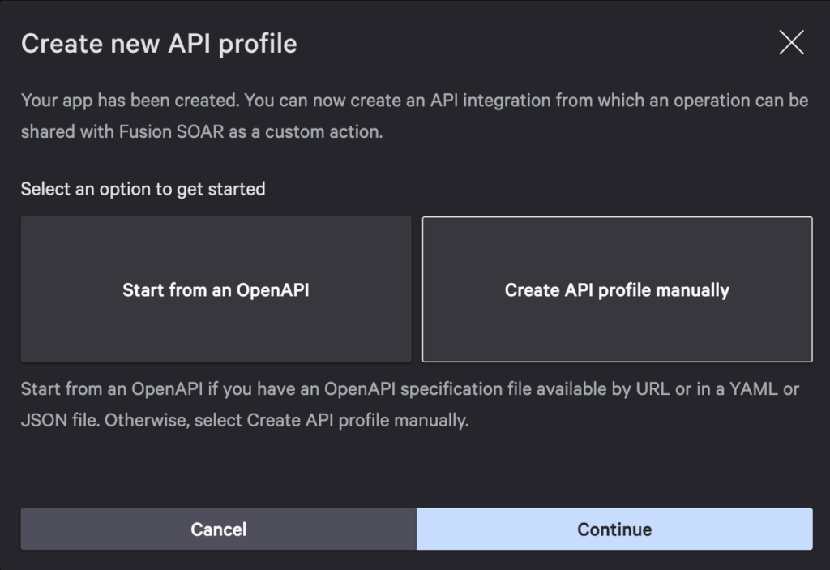Click the Continue button
Image resolution: width=830 pixels, height=570 pixels.
point(614,529)
